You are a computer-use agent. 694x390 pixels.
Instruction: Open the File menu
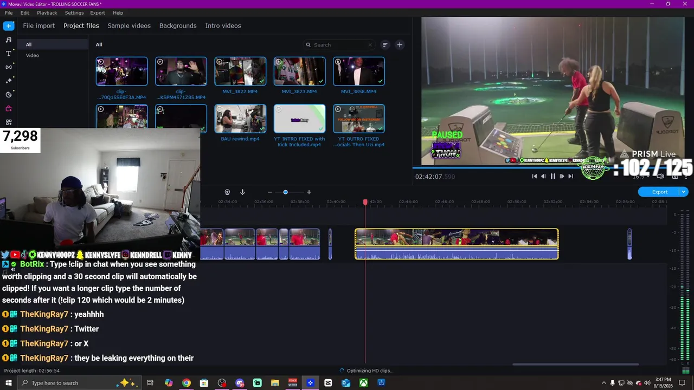pos(9,12)
